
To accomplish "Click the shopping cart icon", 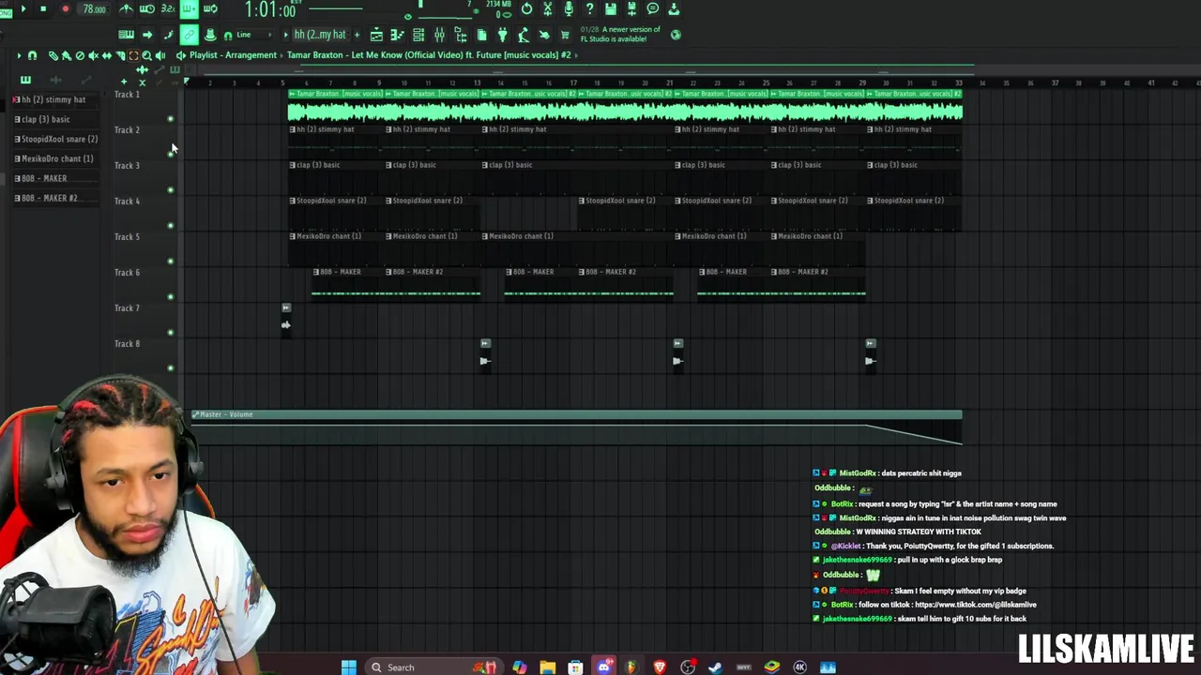I will pyautogui.click(x=565, y=36).
